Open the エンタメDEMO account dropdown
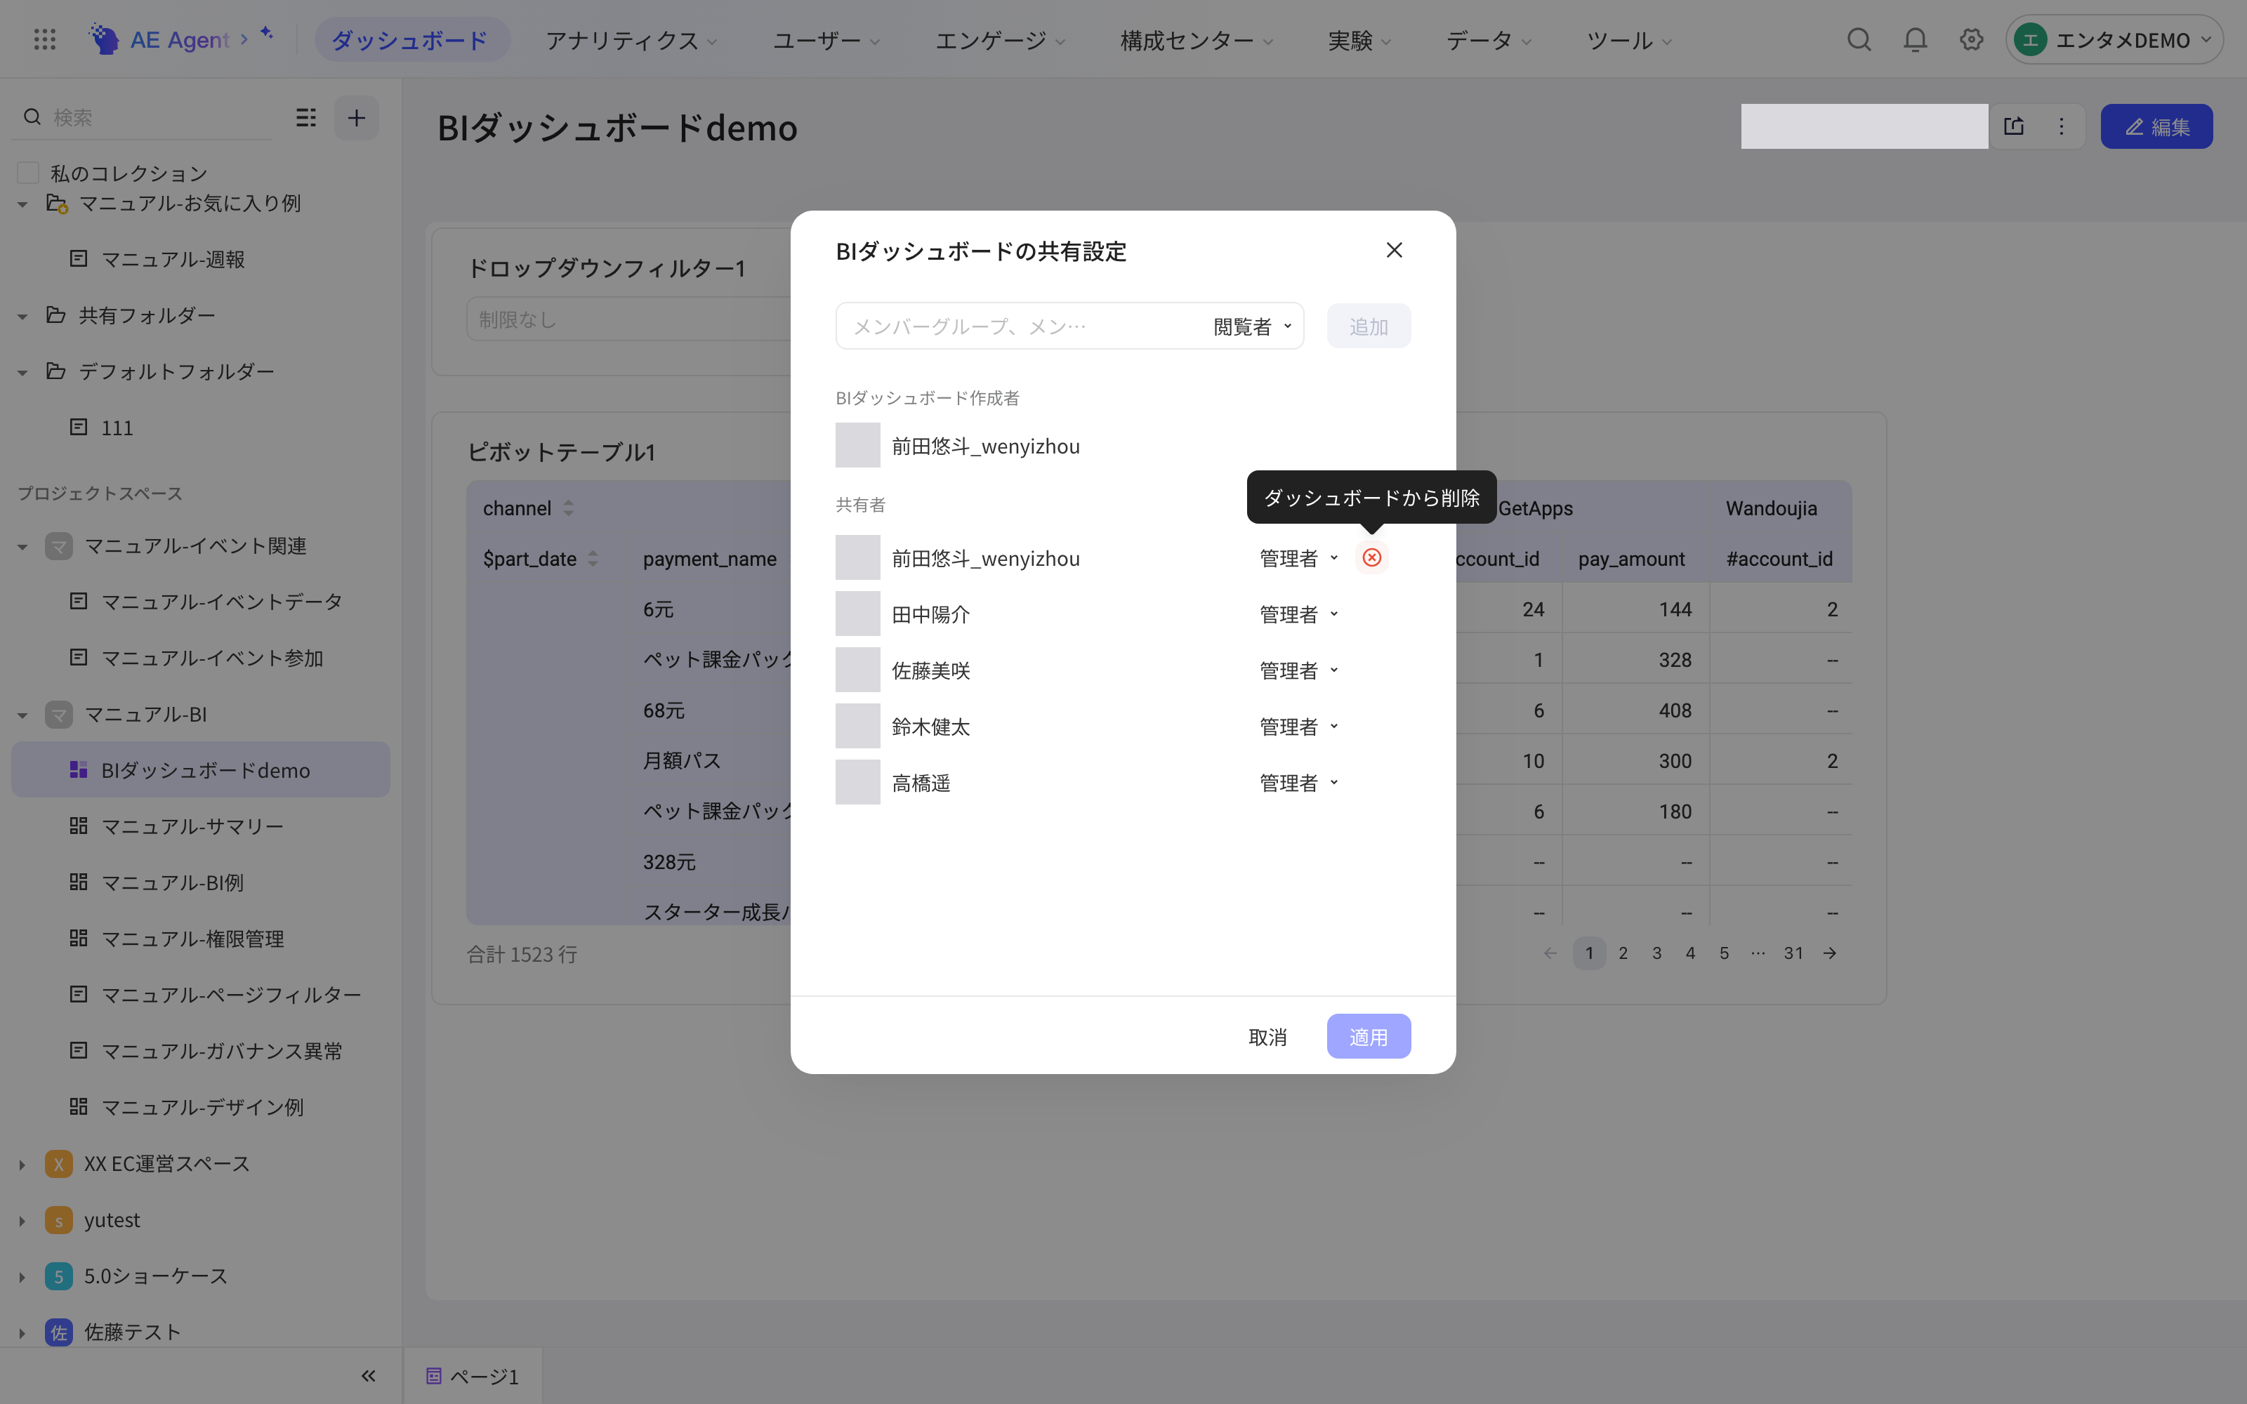The image size is (2247, 1404). 2114,40
